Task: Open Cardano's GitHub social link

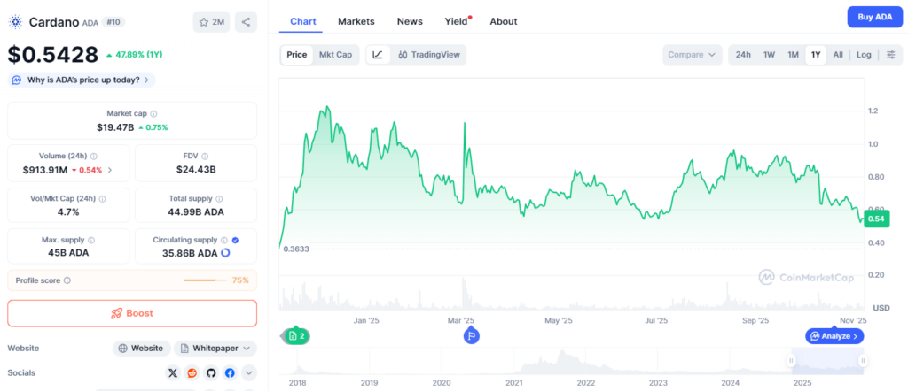Action: (x=211, y=373)
